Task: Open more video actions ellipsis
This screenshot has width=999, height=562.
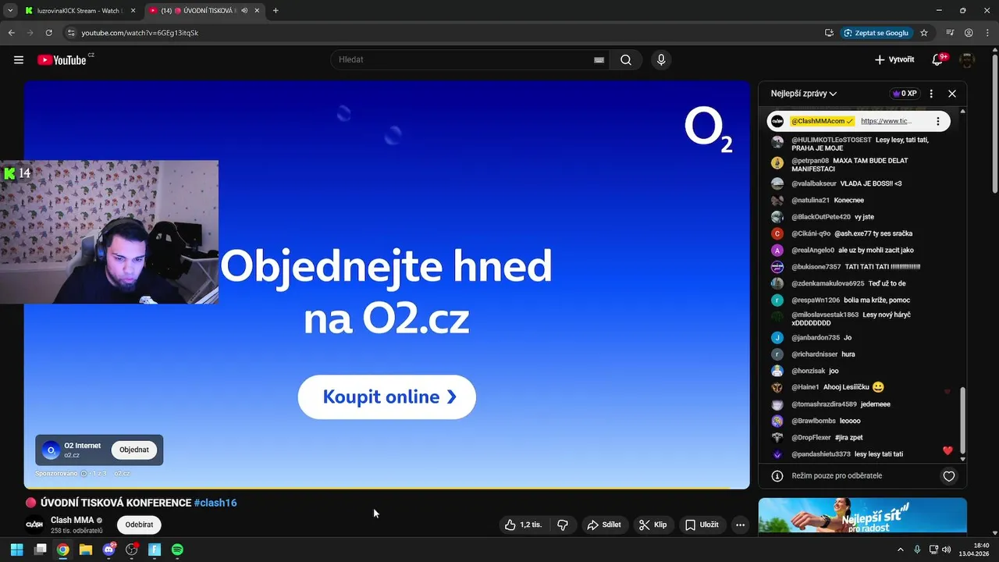Action: coord(740,525)
